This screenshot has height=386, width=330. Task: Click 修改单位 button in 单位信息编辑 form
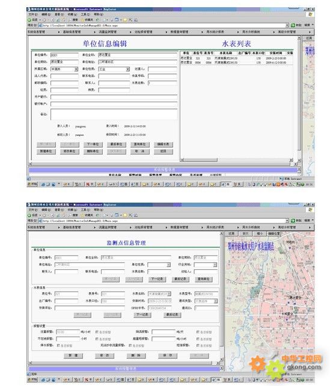pos(70,152)
